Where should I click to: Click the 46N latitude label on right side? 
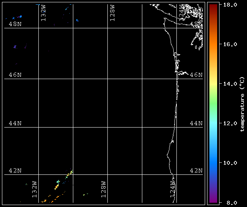click(196, 74)
